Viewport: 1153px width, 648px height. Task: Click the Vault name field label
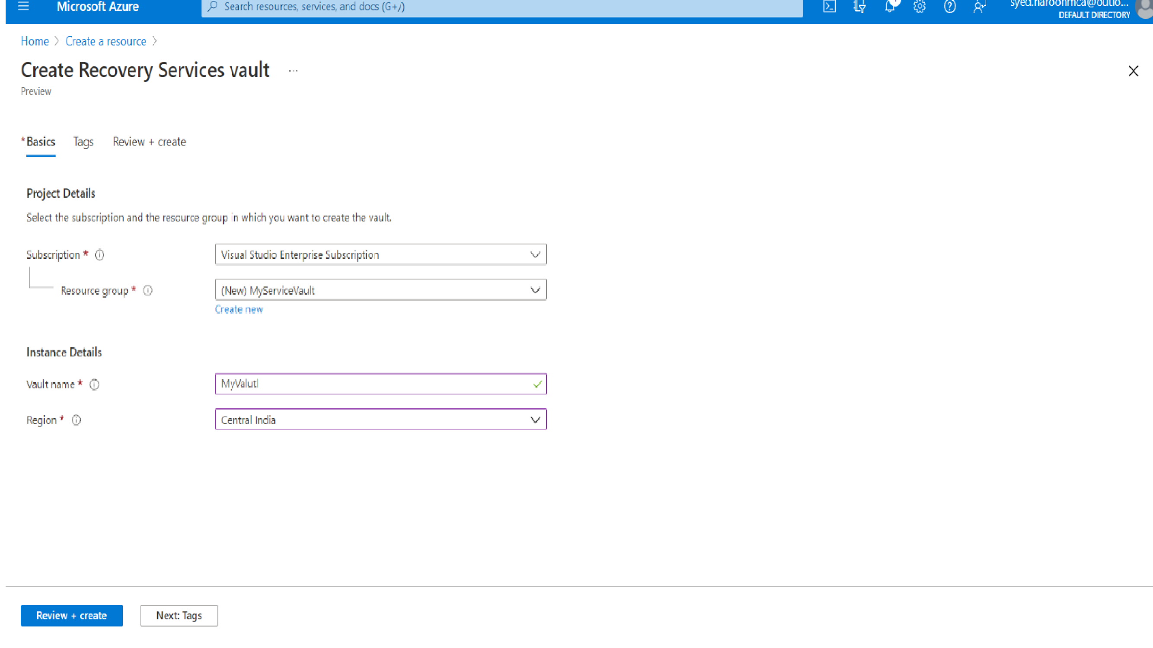pyautogui.click(x=51, y=384)
